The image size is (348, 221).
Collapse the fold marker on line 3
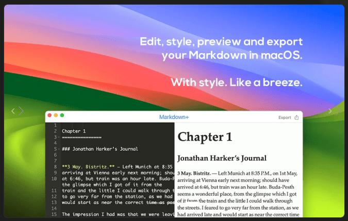click(59, 137)
